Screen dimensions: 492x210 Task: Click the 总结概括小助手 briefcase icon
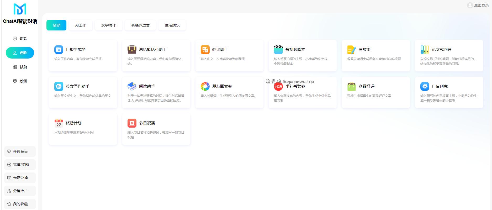[132, 49]
